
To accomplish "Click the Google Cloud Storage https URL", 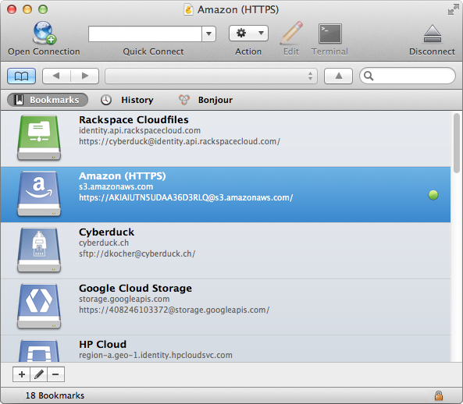I will pos(174,310).
